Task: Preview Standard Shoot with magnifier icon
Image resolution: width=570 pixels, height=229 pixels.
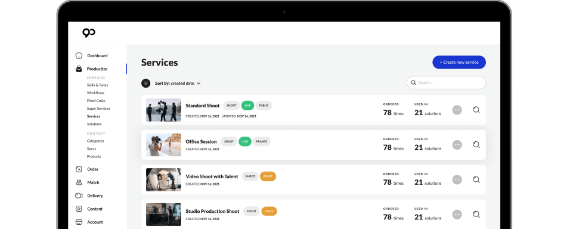Action: coord(476,110)
